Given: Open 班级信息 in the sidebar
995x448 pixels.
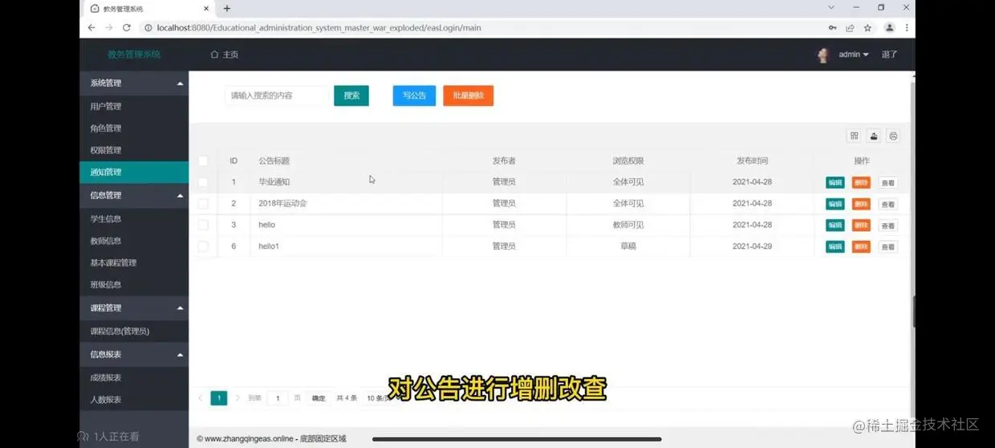Looking at the screenshot, I should (x=134, y=284).
